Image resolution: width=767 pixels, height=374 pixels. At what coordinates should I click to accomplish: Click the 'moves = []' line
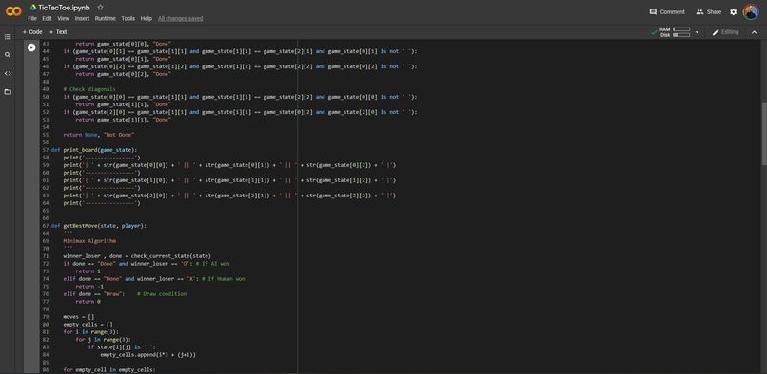click(x=79, y=316)
